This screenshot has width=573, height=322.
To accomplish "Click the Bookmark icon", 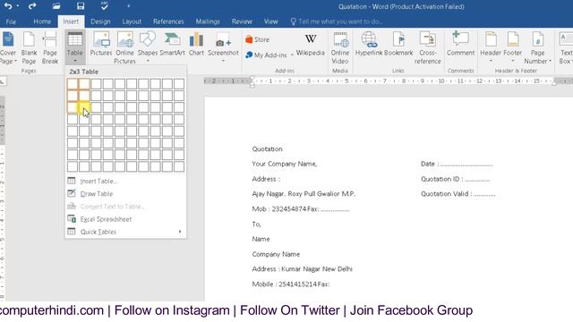I will [398, 44].
